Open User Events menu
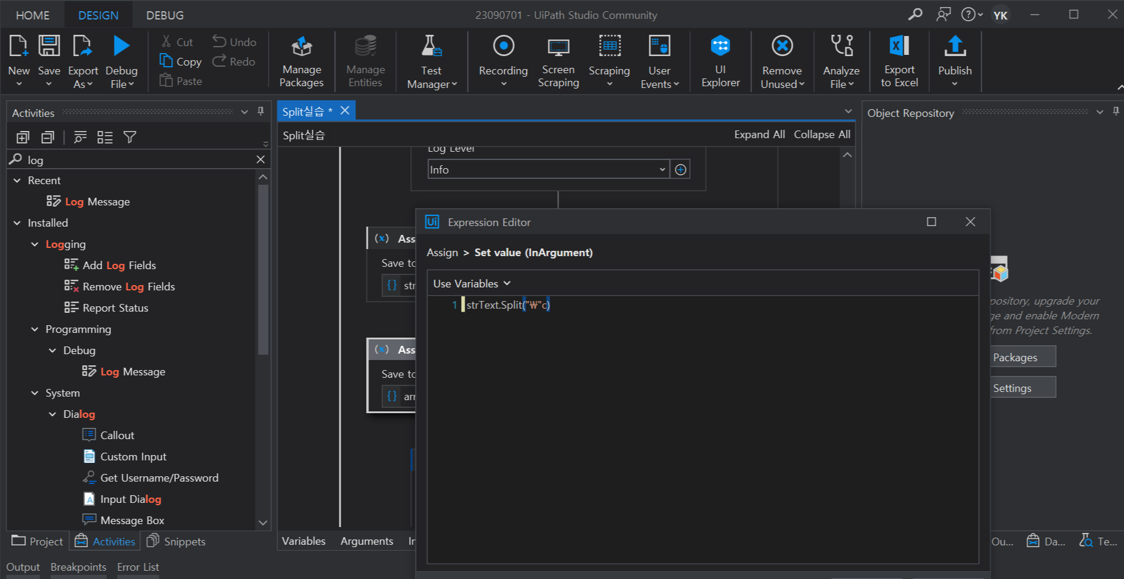Screen dimensions: 1124x579 point(659,61)
